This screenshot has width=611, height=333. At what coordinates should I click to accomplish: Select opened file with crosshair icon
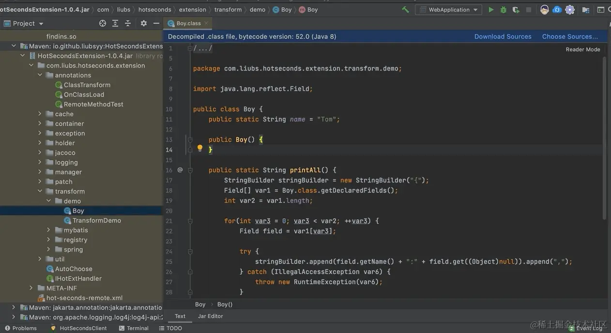pos(102,23)
